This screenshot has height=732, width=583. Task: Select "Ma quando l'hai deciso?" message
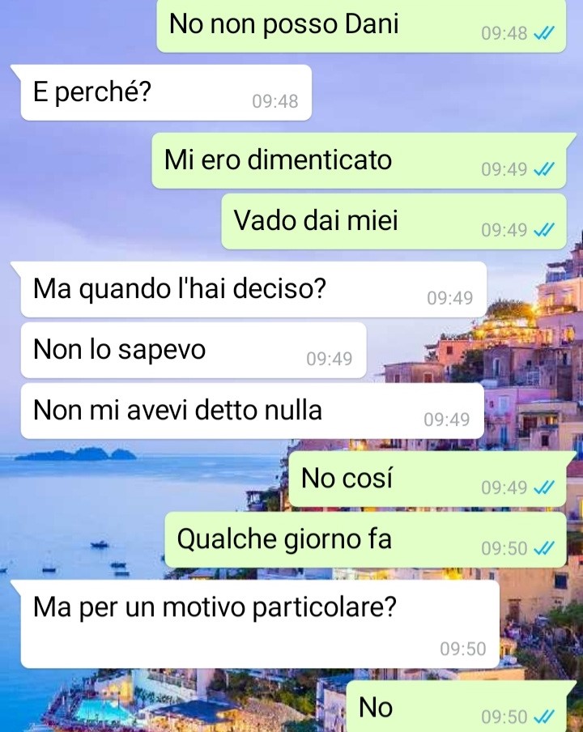(x=253, y=289)
